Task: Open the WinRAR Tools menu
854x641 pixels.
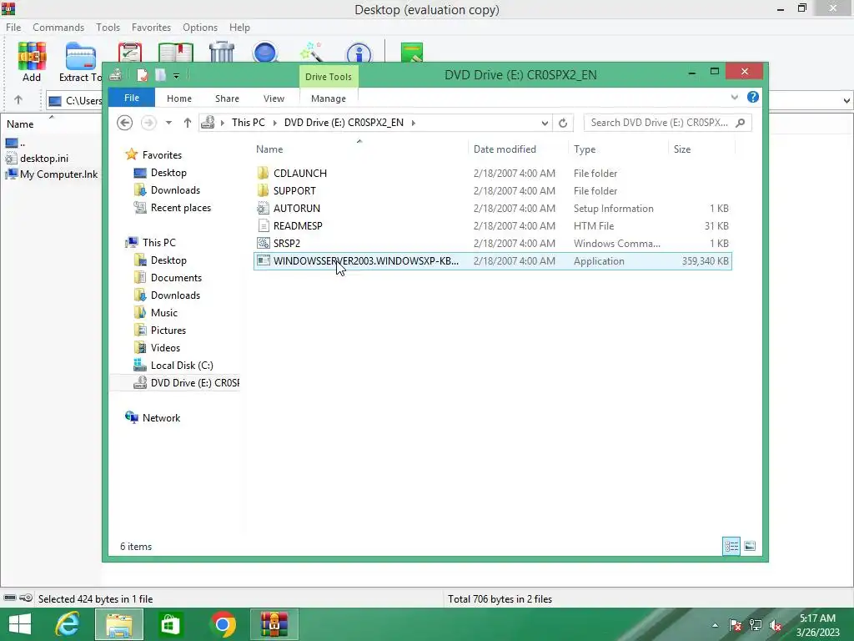Action: 108,28
